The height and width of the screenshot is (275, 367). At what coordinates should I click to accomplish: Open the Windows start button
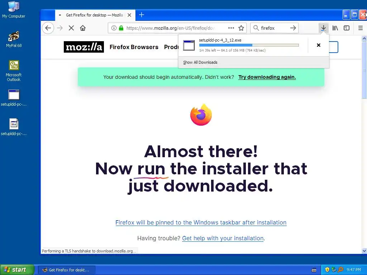[17, 270]
